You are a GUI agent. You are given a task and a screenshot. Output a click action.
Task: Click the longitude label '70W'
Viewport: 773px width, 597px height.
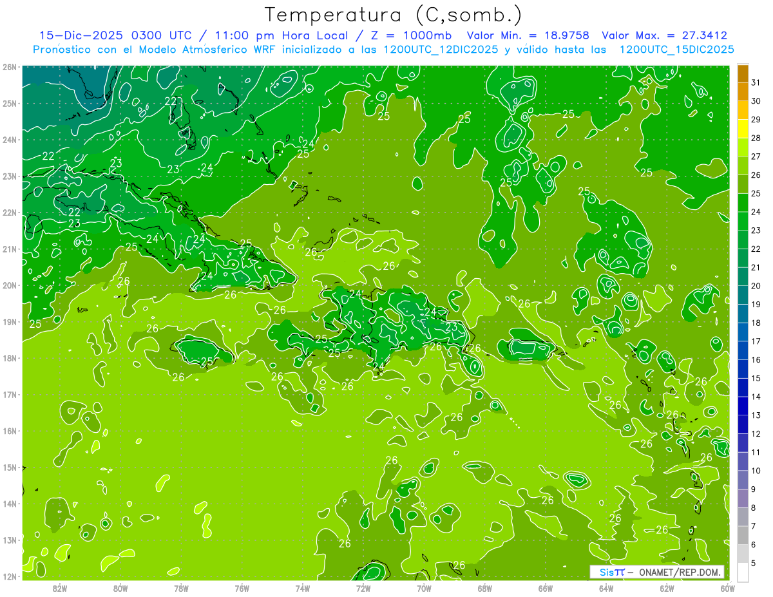pyautogui.click(x=424, y=588)
